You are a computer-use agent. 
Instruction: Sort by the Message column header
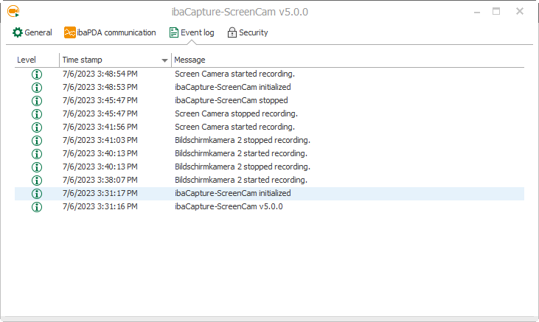click(189, 60)
